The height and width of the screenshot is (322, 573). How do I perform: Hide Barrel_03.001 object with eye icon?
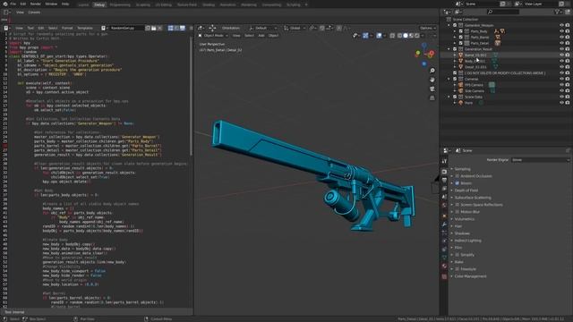561,55
